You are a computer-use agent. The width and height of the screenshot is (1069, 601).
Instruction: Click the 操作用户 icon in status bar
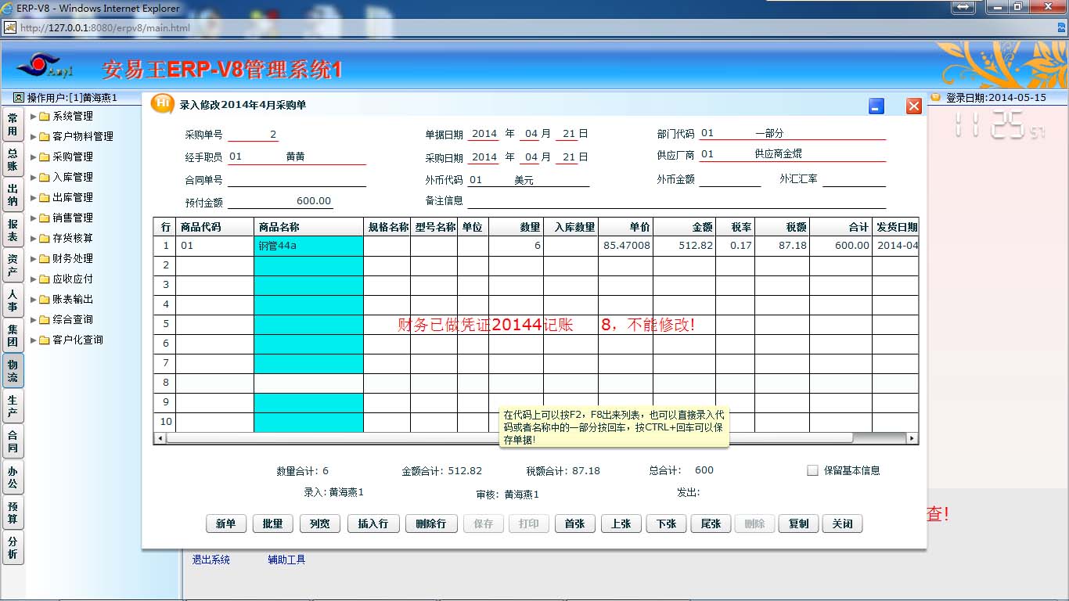(x=19, y=98)
